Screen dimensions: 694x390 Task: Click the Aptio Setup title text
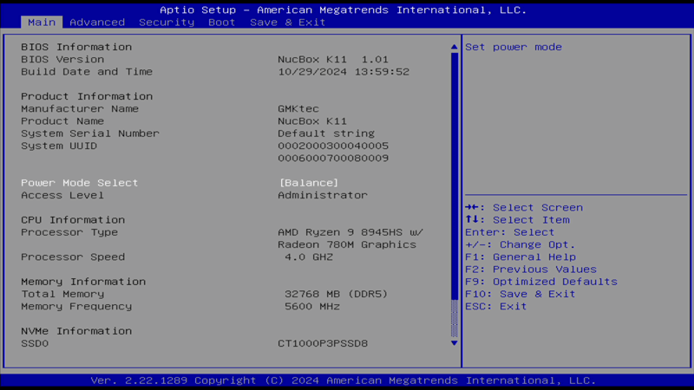click(344, 10)
